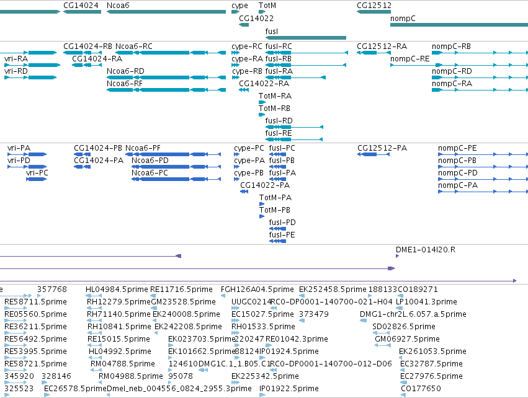Select EST IP01922.5prime
Image resolution: width=528 pixels, height=398 pixels.
click(x=262, y=395)
